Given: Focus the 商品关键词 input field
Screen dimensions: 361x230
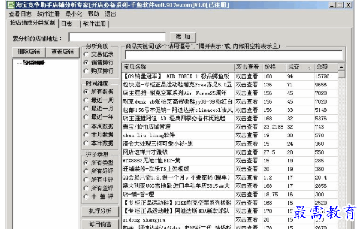Looking at the screenshot, I should point(233,55).
